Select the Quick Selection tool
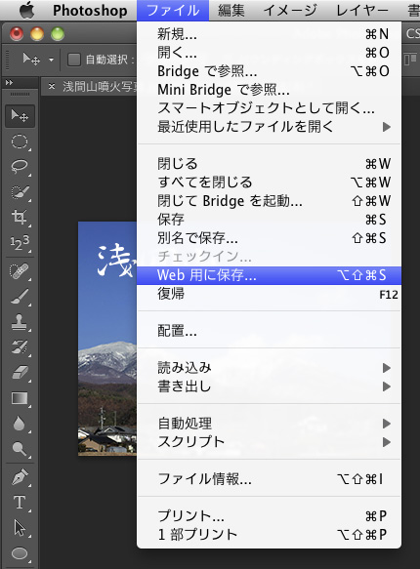Image resolution: width=420 pixels, height=569 pixels. (20, 192)
